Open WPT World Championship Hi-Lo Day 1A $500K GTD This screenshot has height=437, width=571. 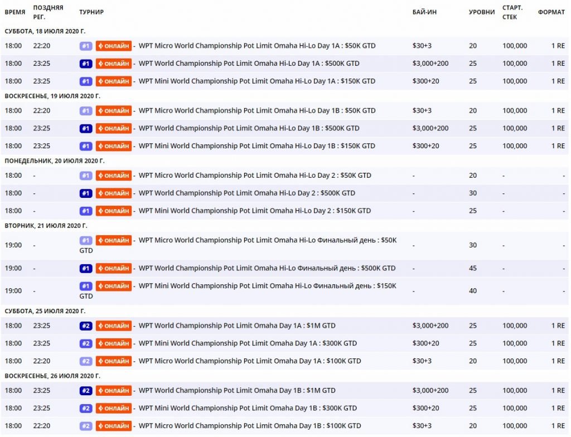(x=249, y=64)
